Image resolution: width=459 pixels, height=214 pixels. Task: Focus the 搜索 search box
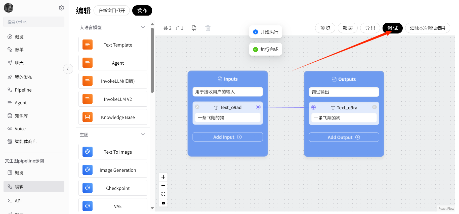(x=34, y=22)
